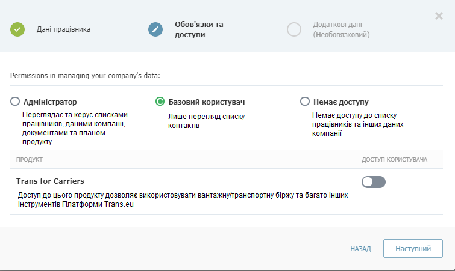Click the Наступний button
Screen dimensions: 455x271
tap(413, 248)
